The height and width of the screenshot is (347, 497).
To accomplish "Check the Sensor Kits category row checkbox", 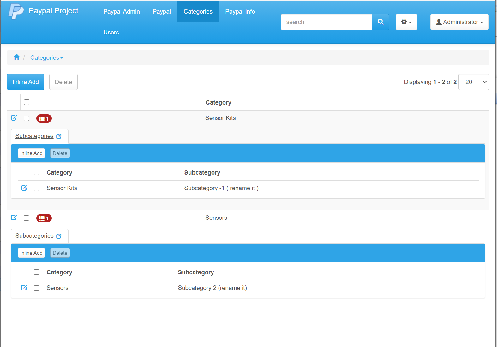I will tap(26, 118).
